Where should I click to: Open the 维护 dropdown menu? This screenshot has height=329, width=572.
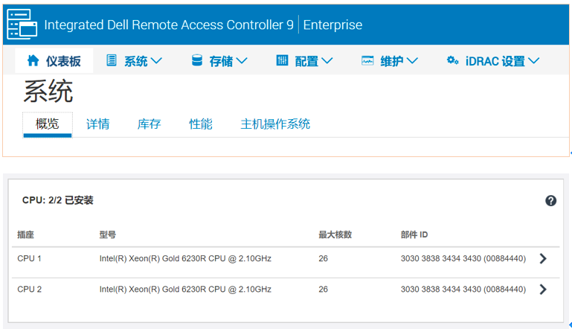399,61
